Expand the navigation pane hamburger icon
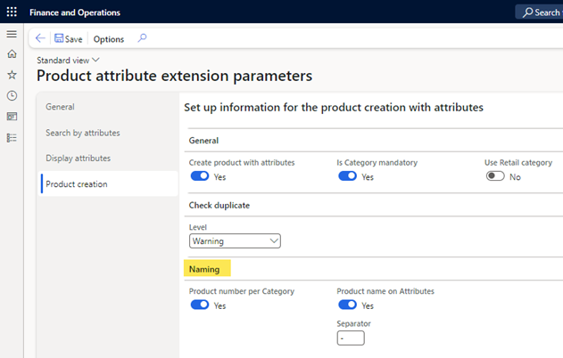Screen dimensions: 563x358 tap(12, 34)
